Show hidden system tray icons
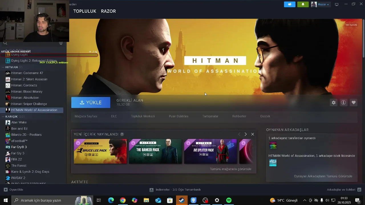 pos(305,200)
